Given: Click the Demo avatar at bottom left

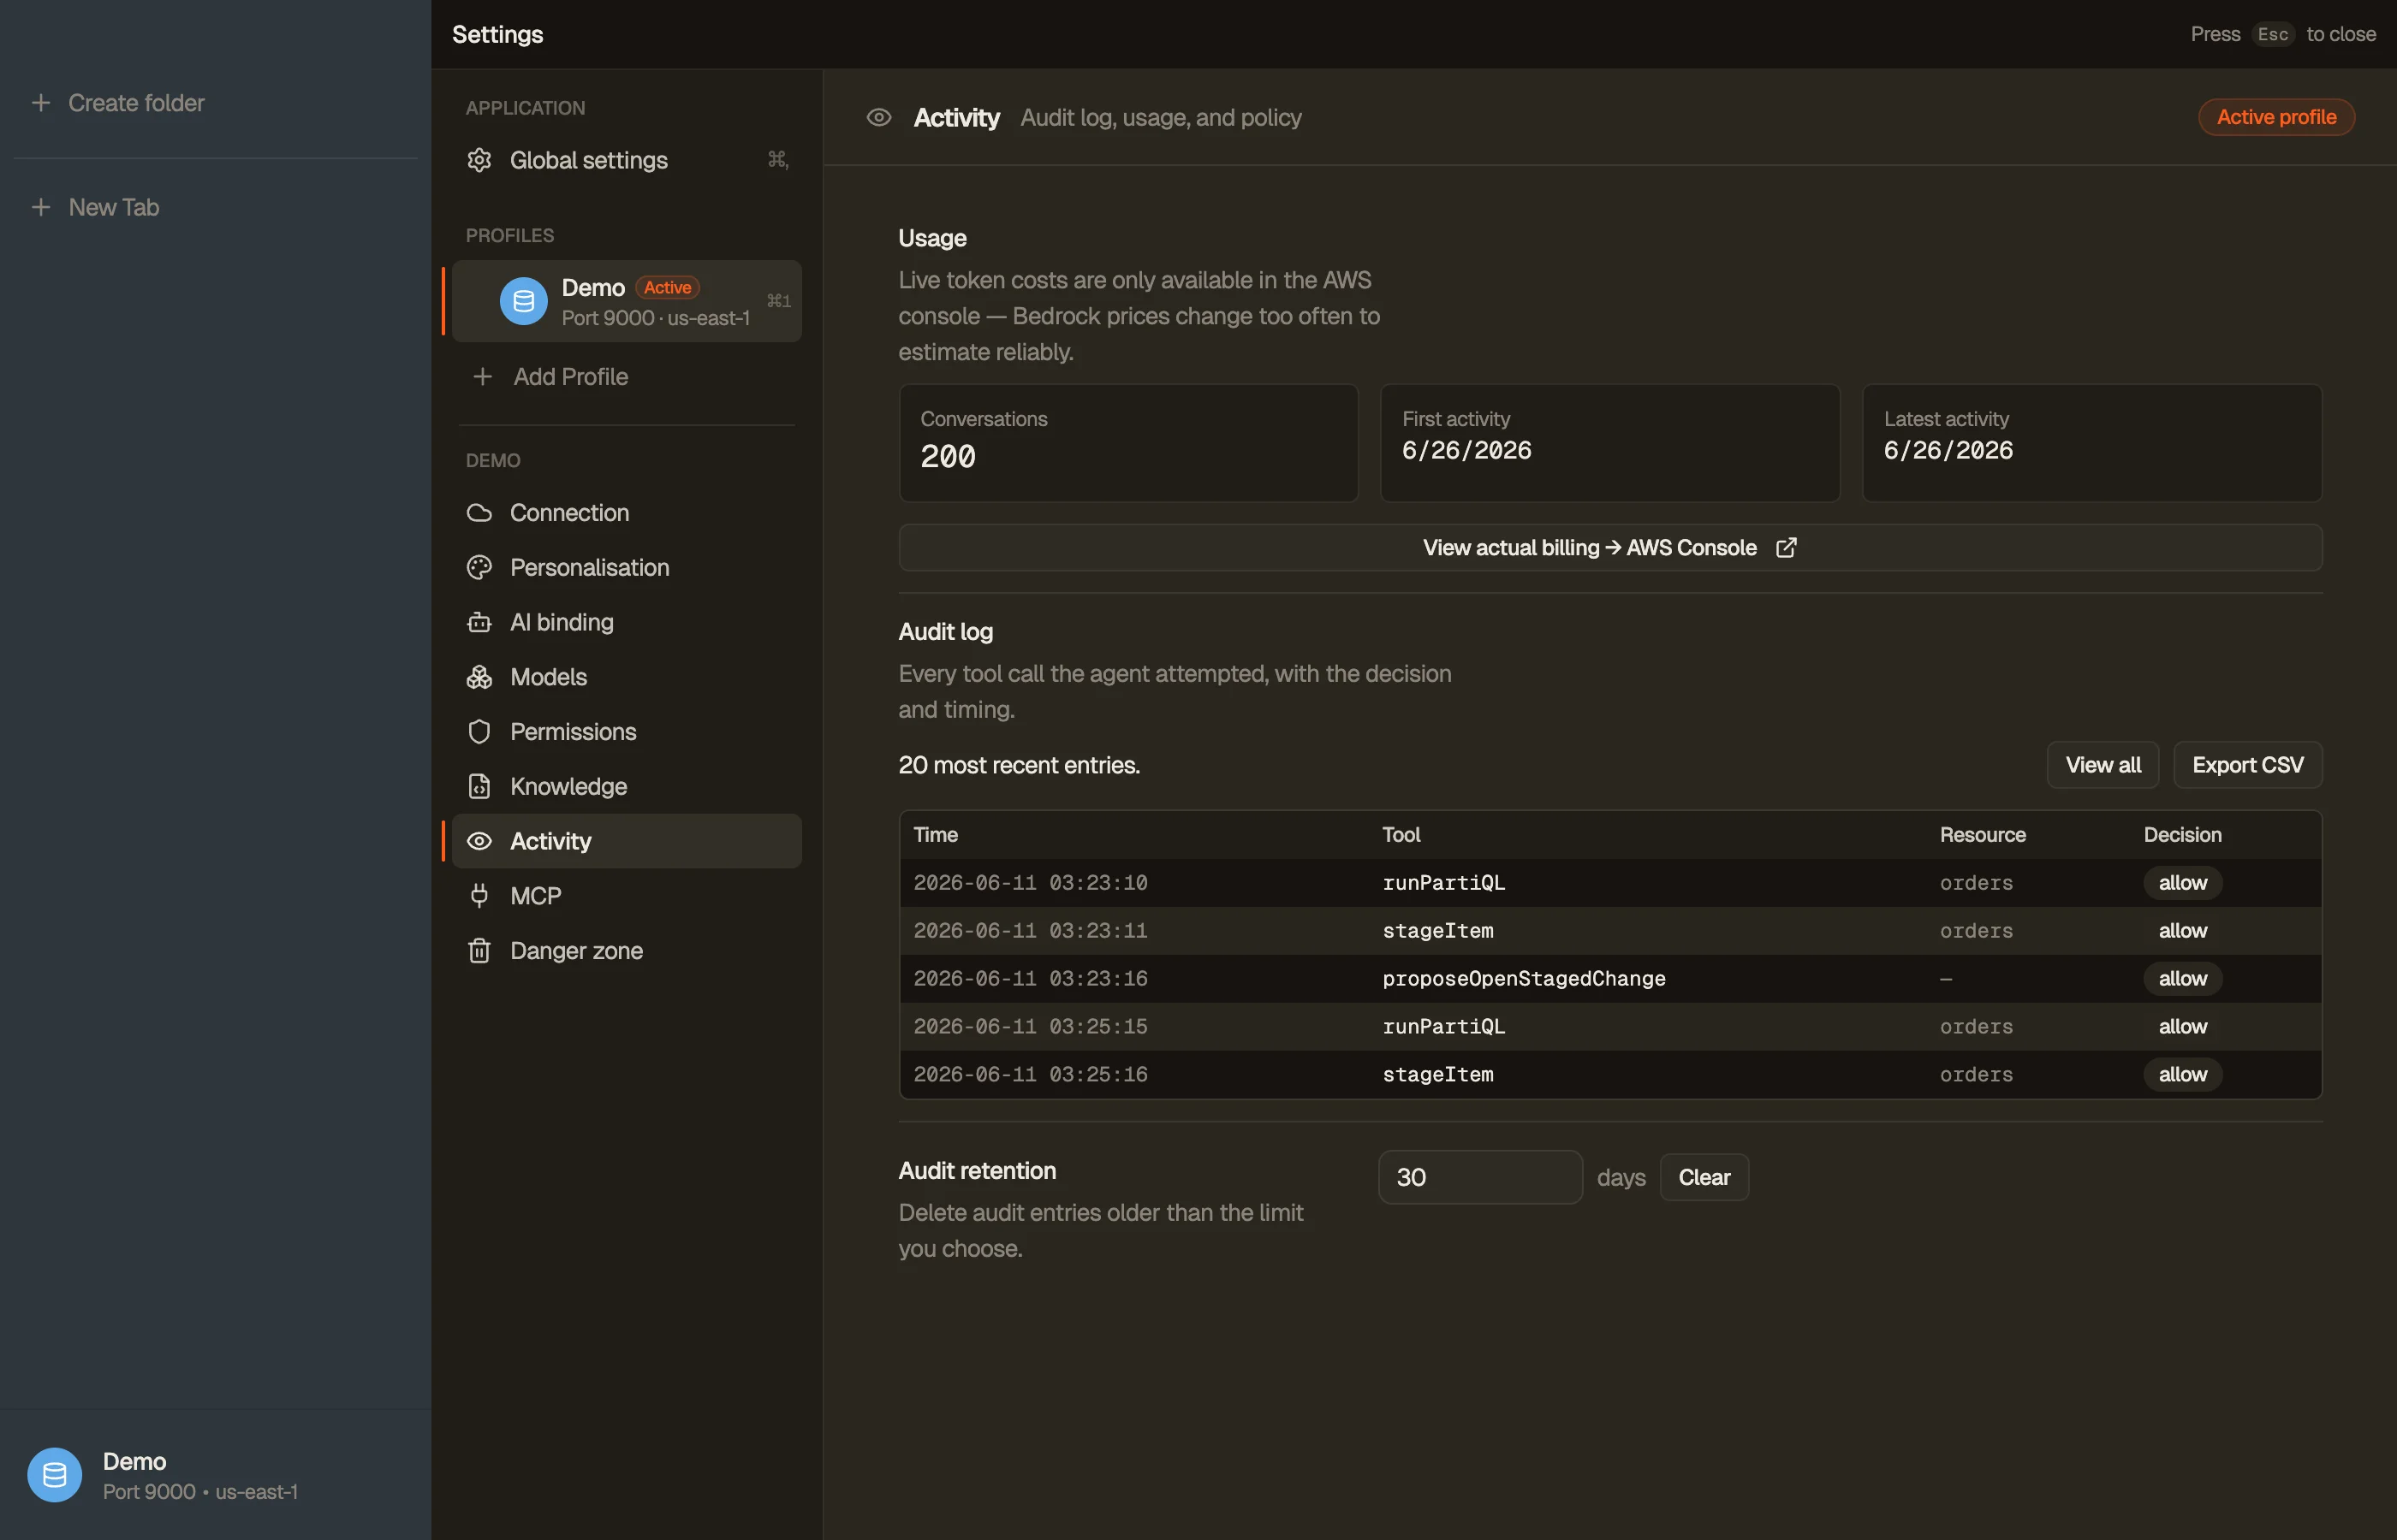Looking at the screenshot, I should click(54, 1475).
